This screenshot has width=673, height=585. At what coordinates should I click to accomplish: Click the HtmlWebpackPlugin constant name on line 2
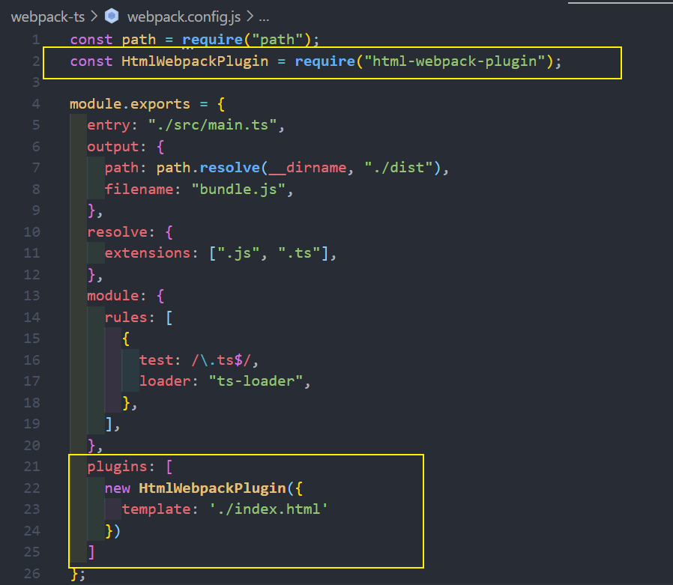195,61
